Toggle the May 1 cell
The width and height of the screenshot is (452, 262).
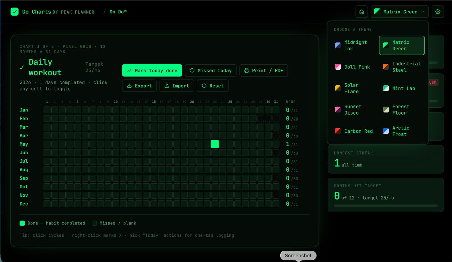pos(47,144)
